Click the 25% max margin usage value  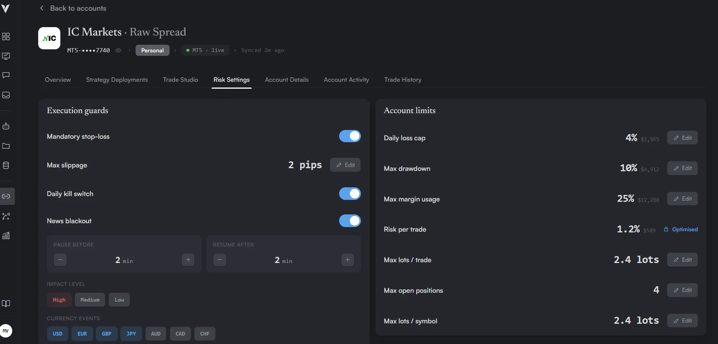click(x=626, y=198)
